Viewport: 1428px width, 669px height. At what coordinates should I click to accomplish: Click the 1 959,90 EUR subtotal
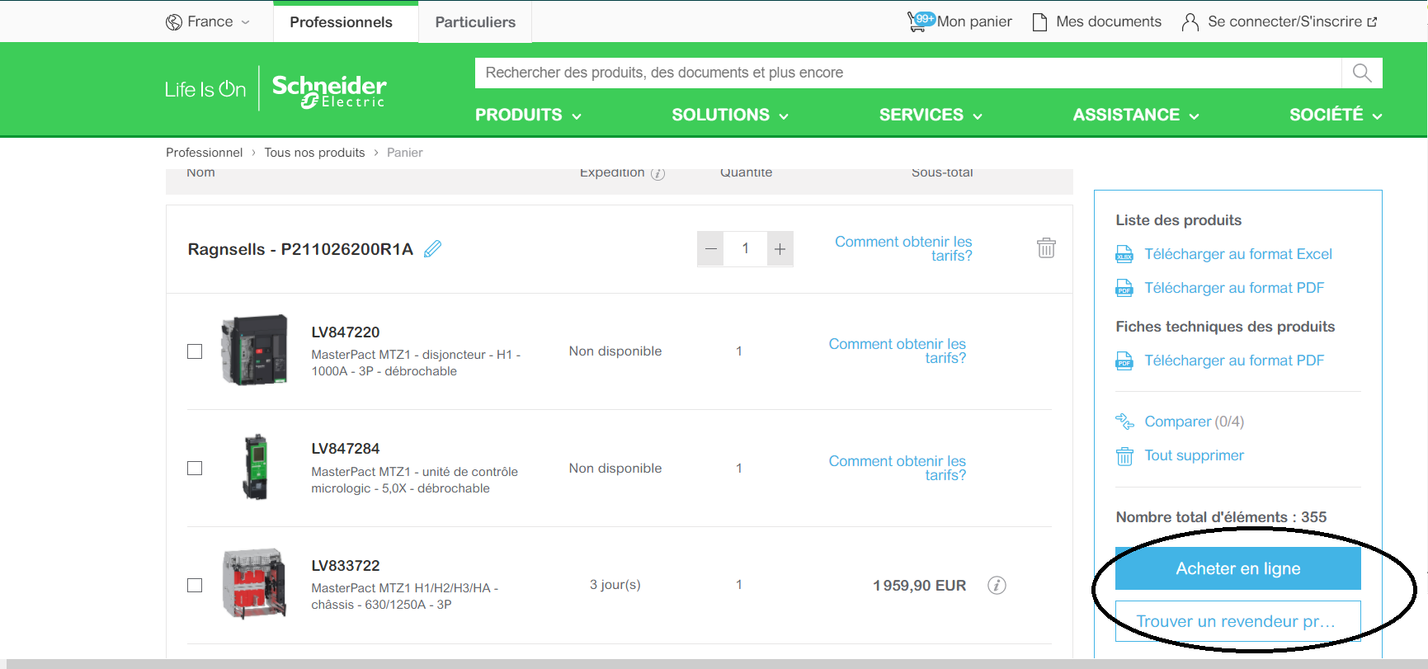pos(919,586)
